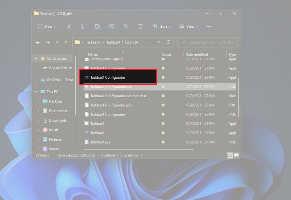Expand the This PC tree node
Screen dimensions: 291x200
pyautogui.click(x=36, y=92)
